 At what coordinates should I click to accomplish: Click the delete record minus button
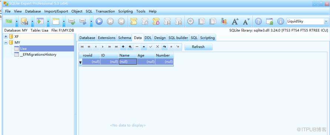coord(137,47)
